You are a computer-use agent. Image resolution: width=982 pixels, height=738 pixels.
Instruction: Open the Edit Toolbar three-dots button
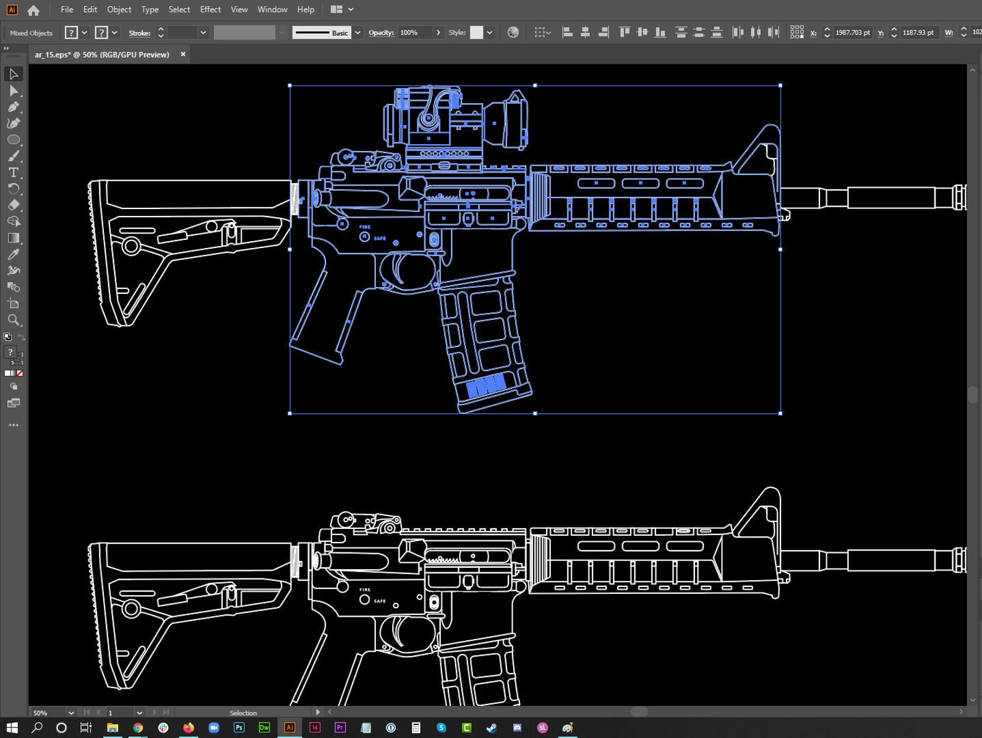[x=14, y=425]
